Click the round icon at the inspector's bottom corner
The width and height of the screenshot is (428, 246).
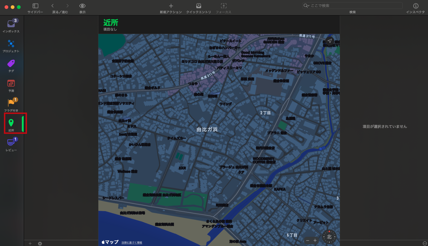[425, 243]
